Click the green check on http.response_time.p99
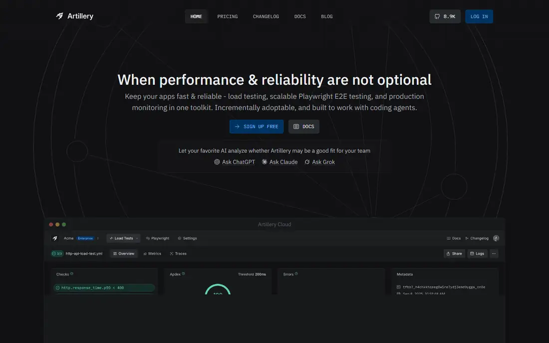 [x=58, y=288]
